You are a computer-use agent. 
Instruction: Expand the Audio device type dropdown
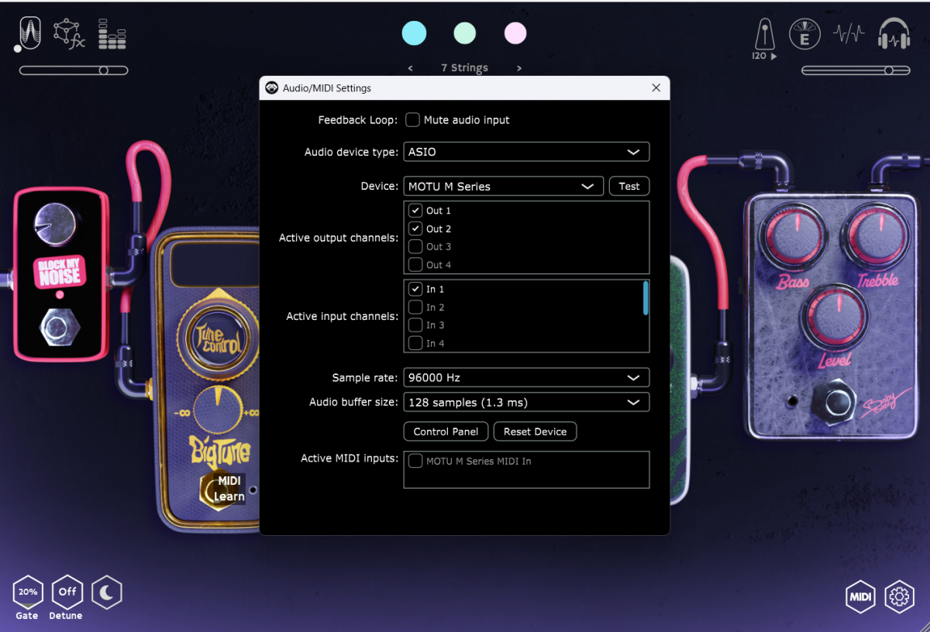coord(526,152)
